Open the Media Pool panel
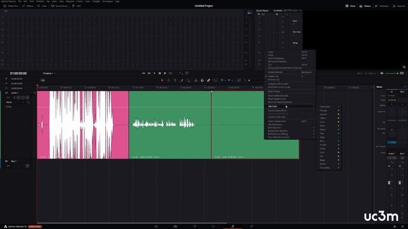408x229 pixels. [x=11, y=6]
